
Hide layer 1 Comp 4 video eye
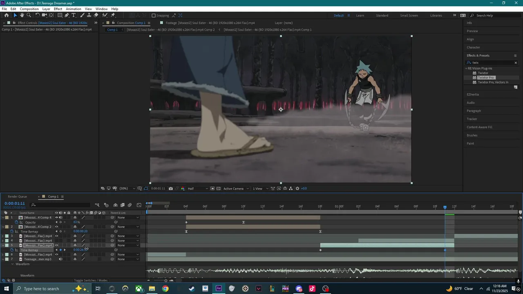[57, 218]
